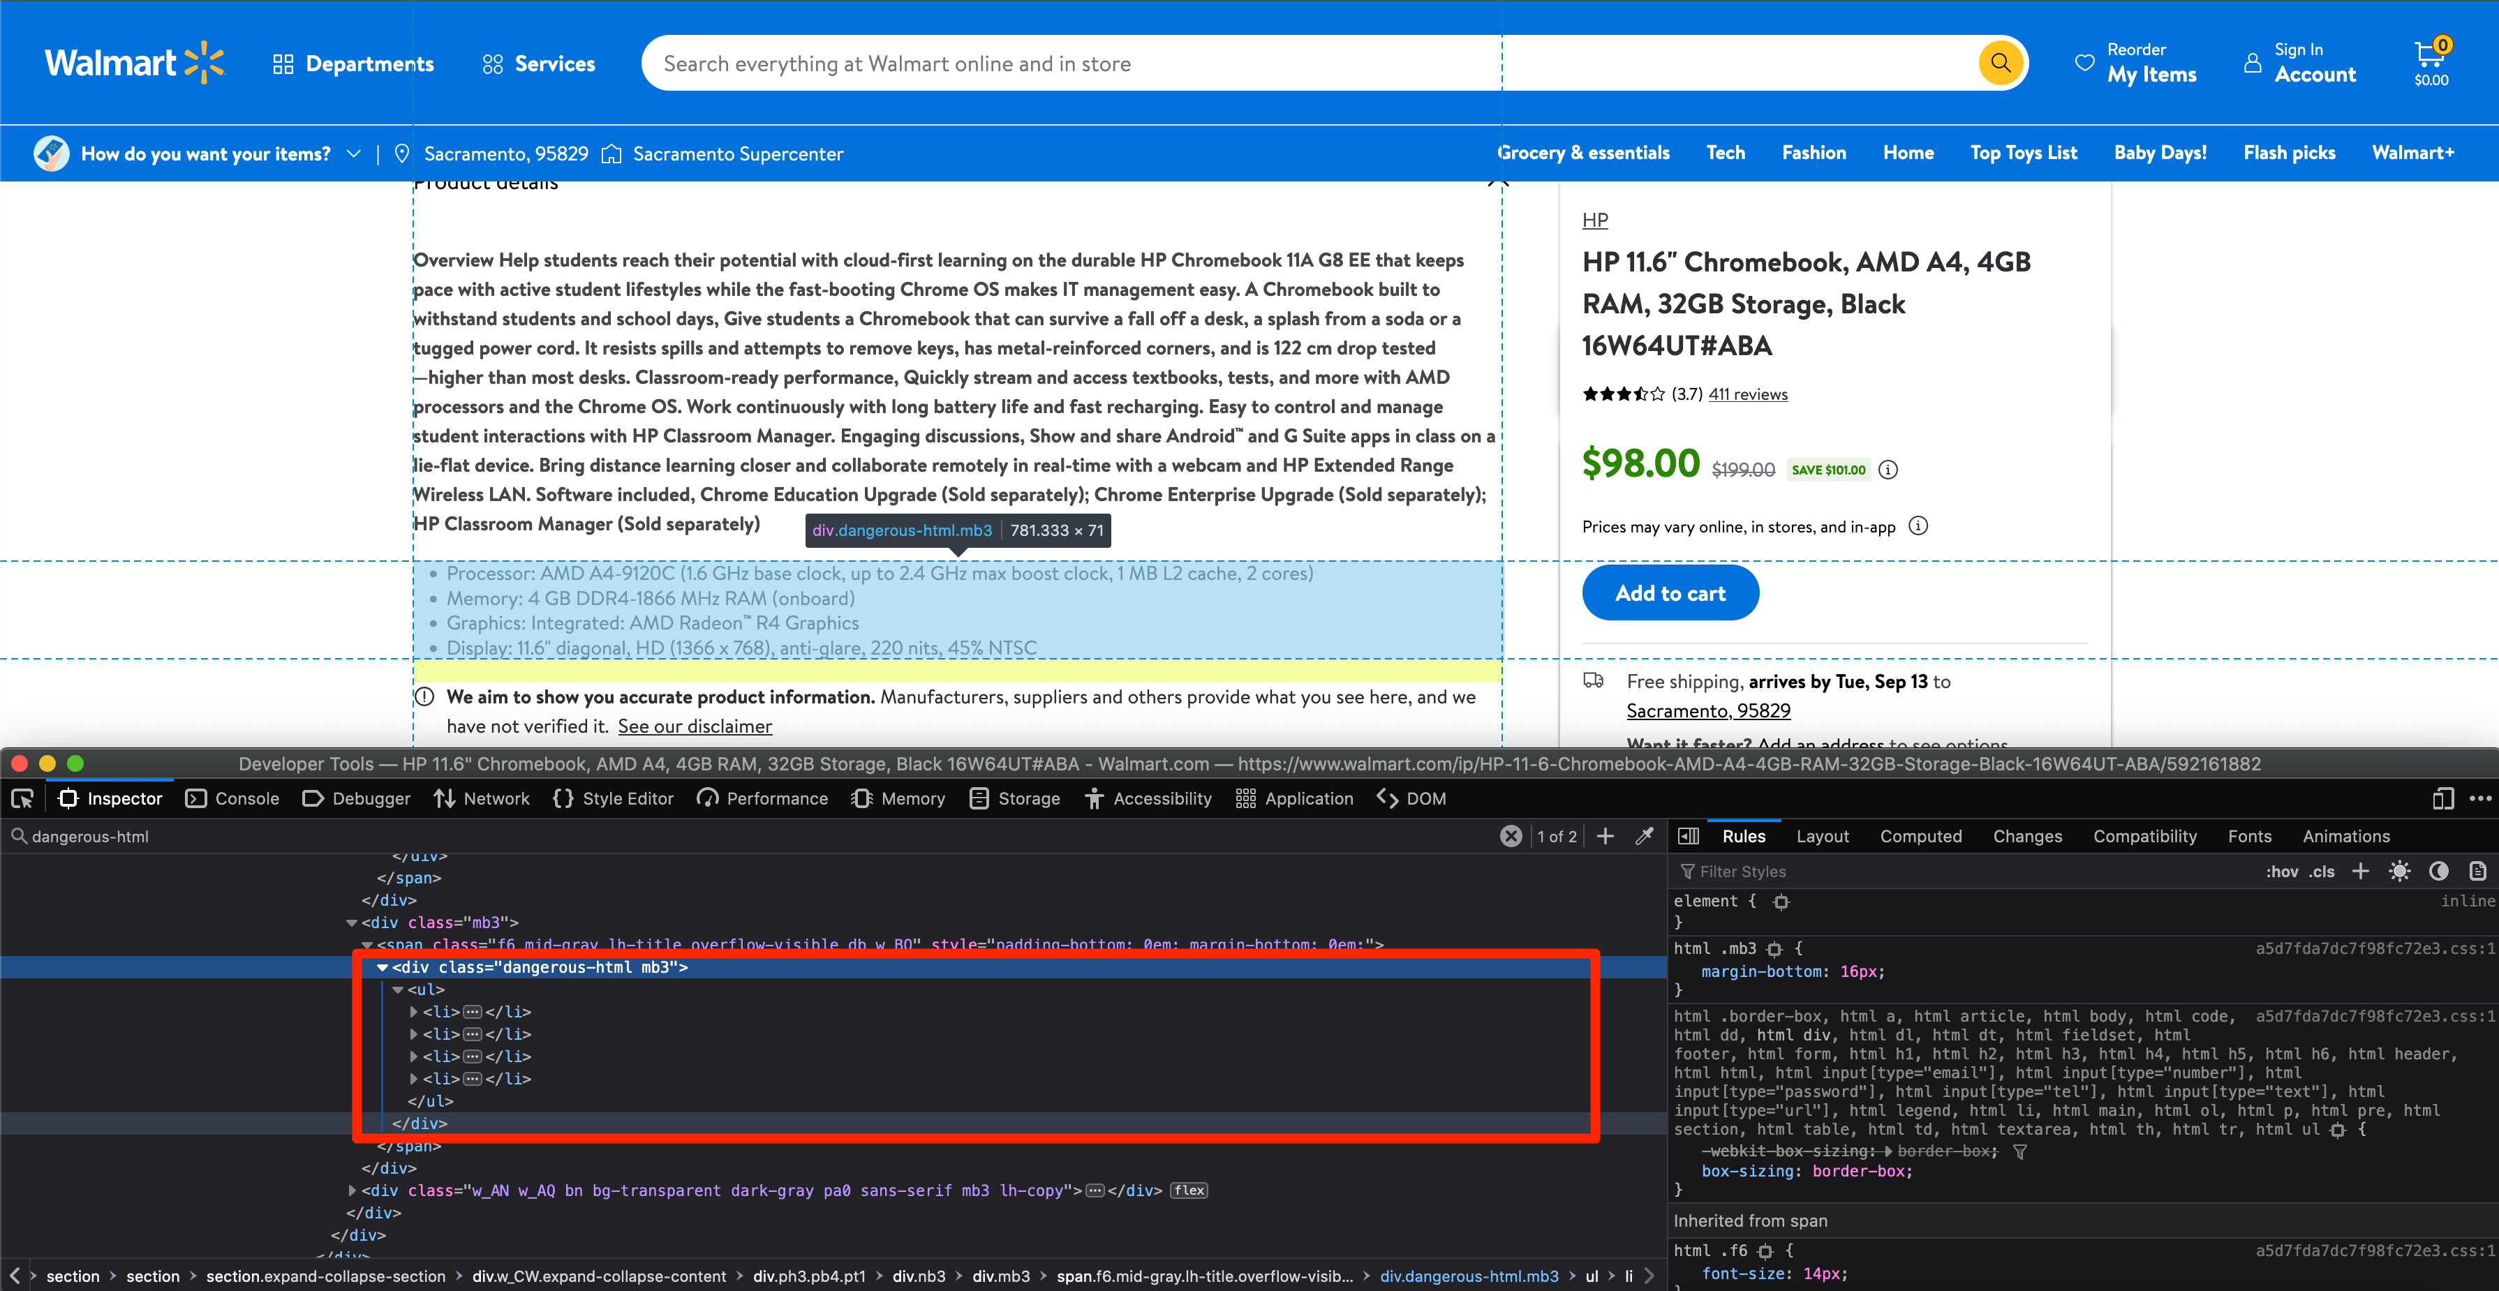Click the flex badge on the w_AN div
The image size is (2499, 1291).
(1188, 1190)
